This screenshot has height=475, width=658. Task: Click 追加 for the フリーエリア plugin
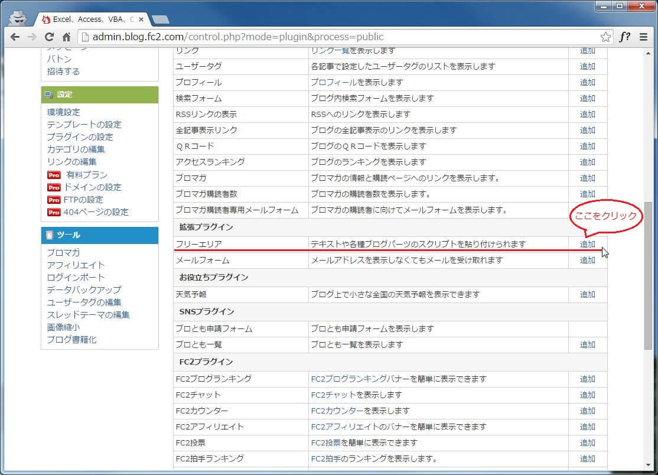point(587,244)
